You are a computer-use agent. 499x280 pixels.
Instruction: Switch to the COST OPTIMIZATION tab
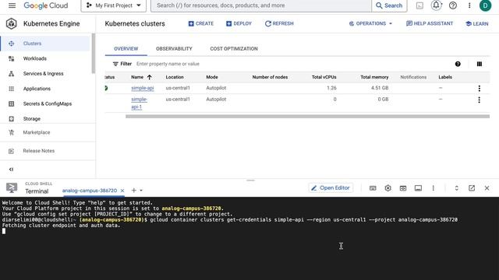tap(234, 48)
